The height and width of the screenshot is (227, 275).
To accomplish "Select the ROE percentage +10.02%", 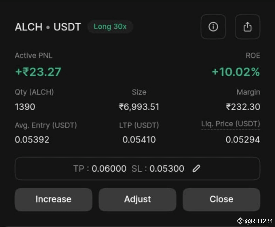I will pyautogui.click(x=236, y=72).
